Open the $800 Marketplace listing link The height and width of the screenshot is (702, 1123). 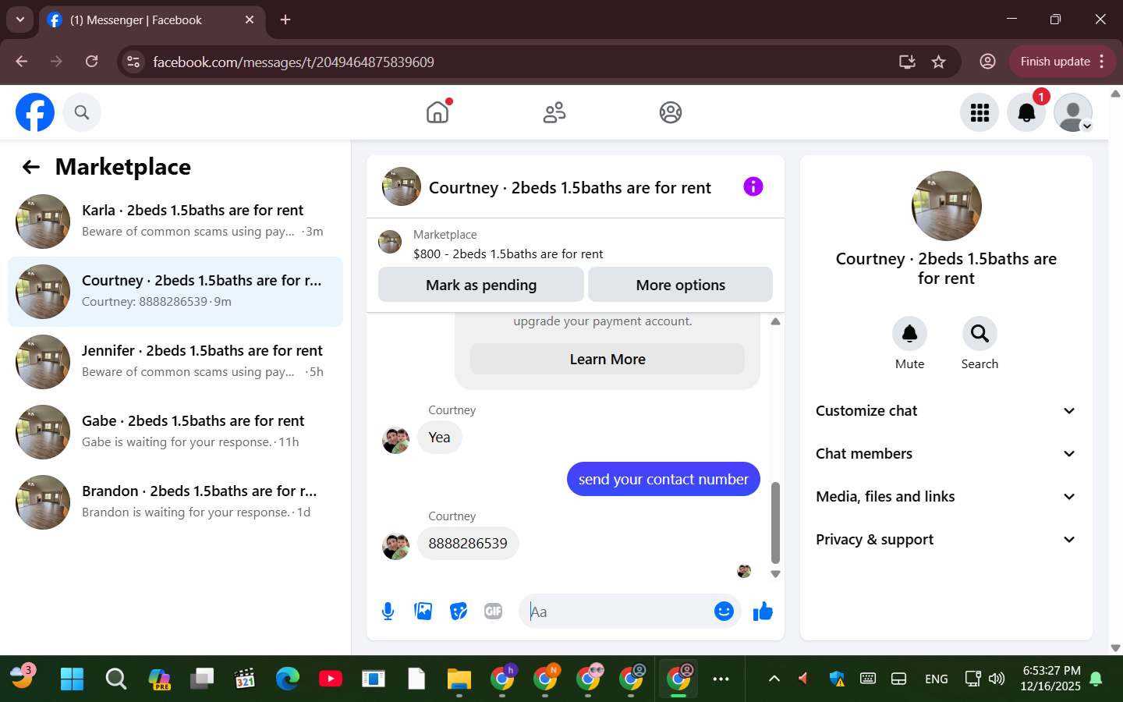tap(508, 254)
